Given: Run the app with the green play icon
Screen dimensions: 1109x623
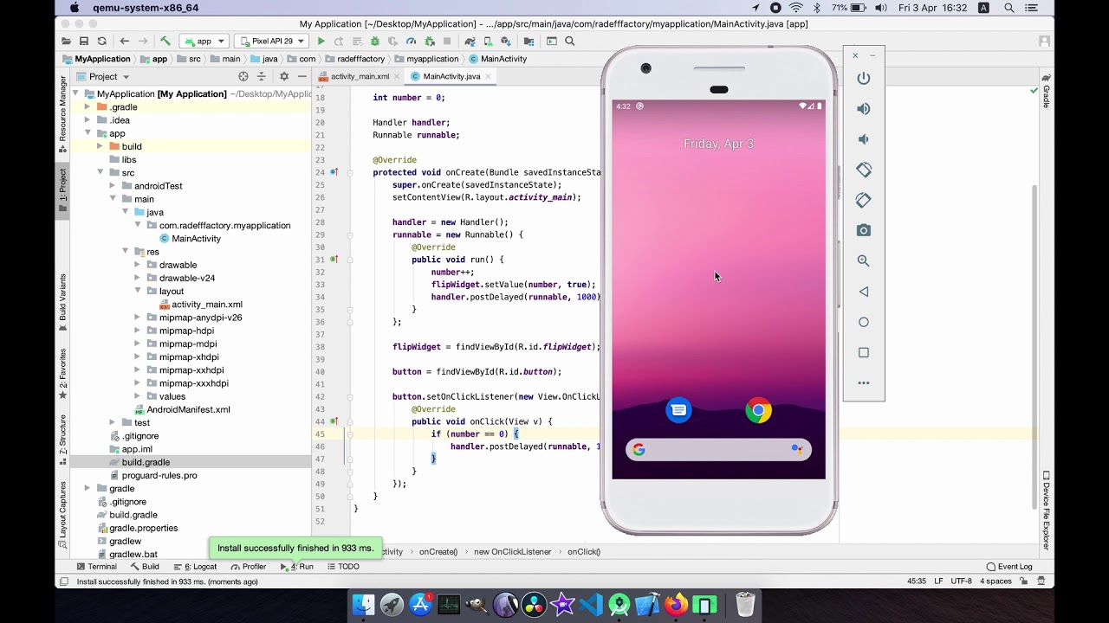Looking at the screenshot, I should 321,41.
